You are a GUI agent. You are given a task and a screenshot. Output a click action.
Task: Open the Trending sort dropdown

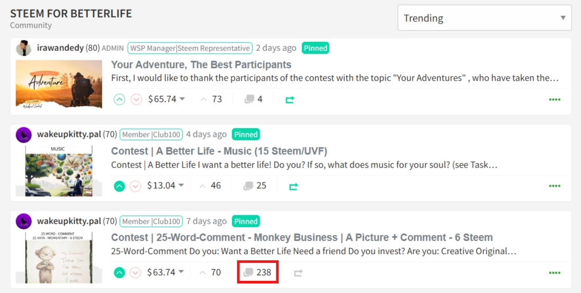pos(485,18)
